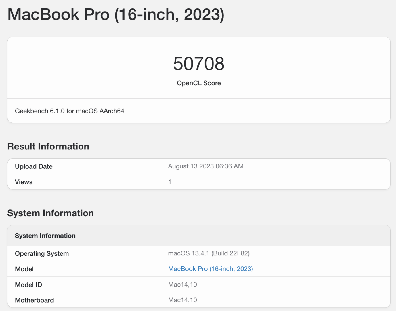Click the Upload Date label
The height and width of the screenshot is (311, 396).
[x=34, y=166]
